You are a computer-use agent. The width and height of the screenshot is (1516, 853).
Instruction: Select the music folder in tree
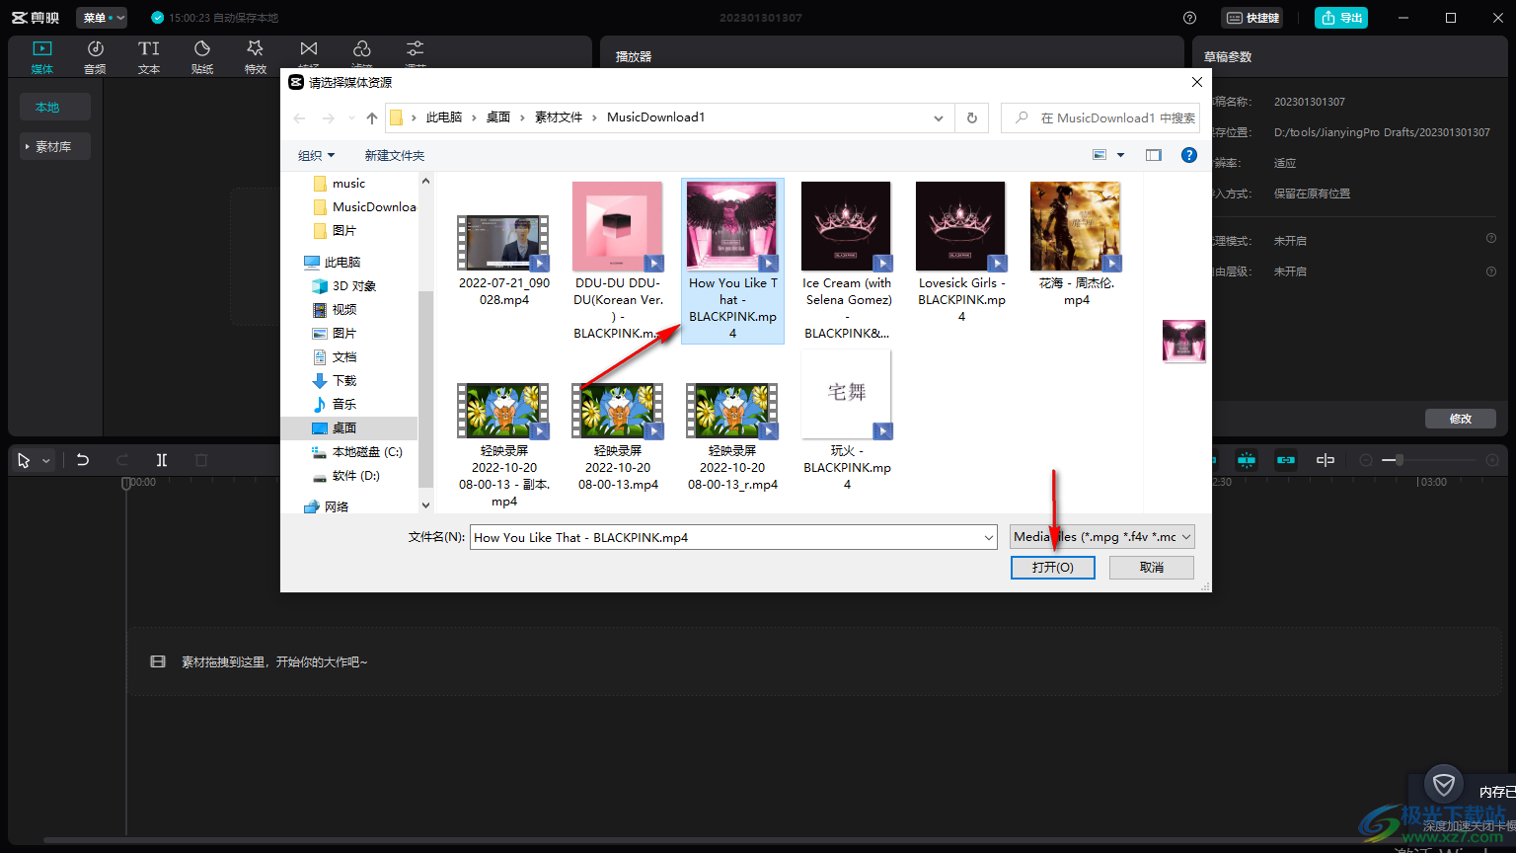[x=349, y=184]
